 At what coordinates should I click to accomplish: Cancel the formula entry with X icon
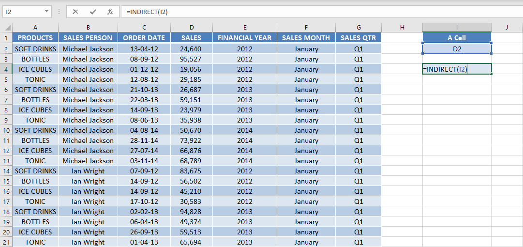75,12
